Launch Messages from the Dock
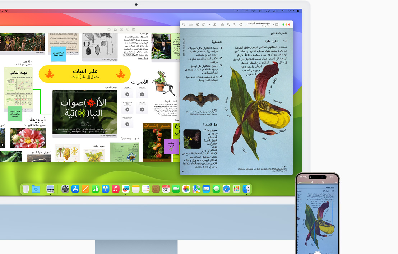This screenshot has height=254, width=398. coord(216,189)
